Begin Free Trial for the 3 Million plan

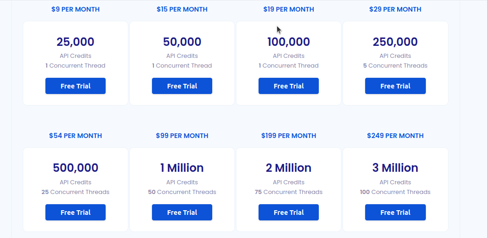tap(395, 213)
